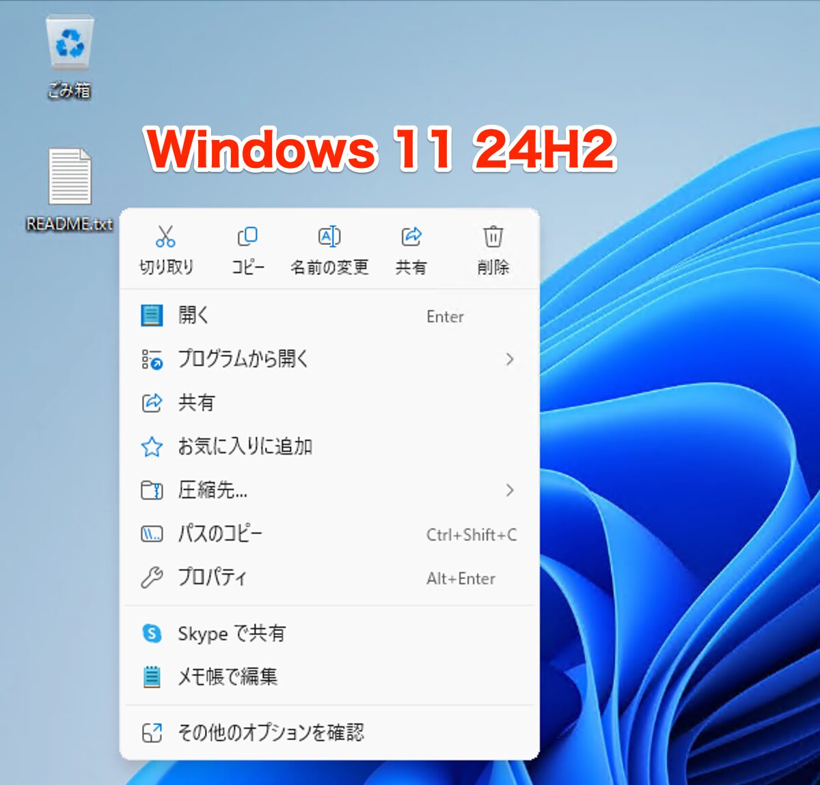Click the Copy (コピー) icon

click(247, 237)
